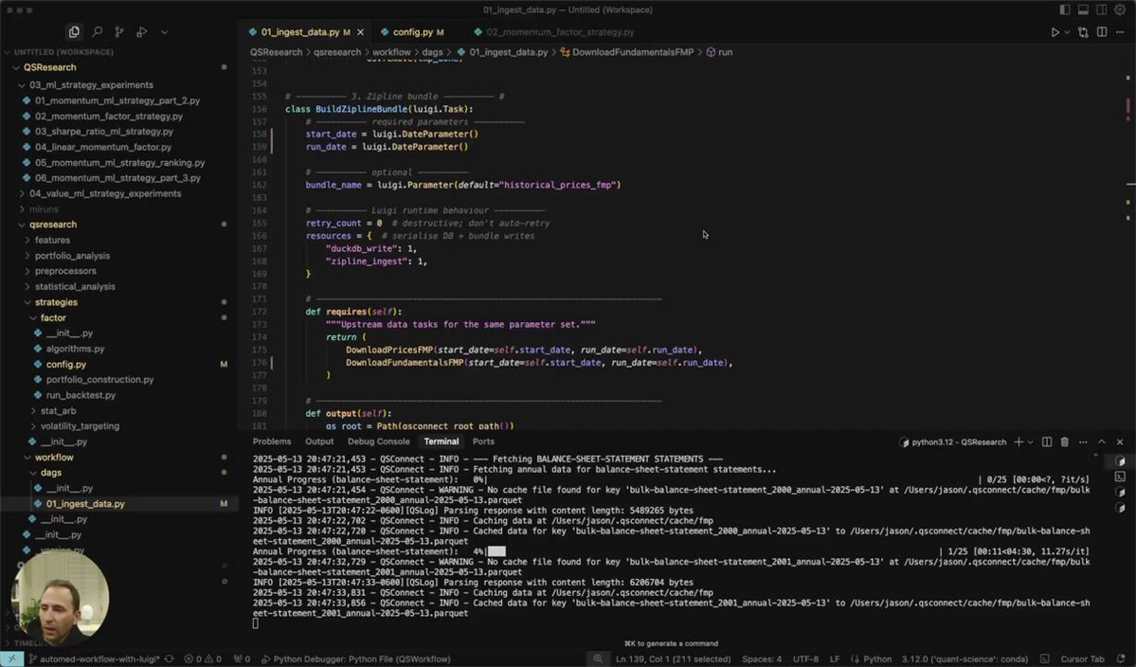Change the Spaces: 4 indentation setting

pyautogui.click(x=762, y=659)
